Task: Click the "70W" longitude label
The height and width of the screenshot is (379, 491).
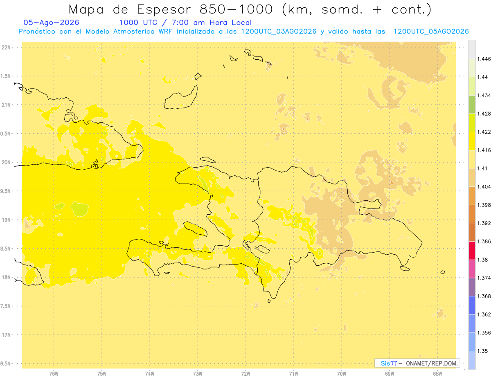Action: 342,373
